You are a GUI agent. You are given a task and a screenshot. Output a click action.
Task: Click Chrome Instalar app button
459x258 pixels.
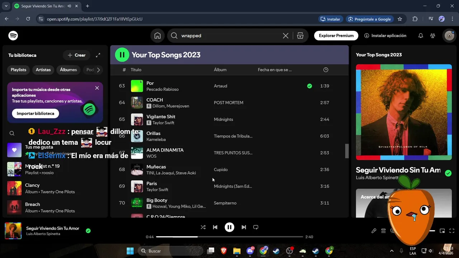coord(331,19)
